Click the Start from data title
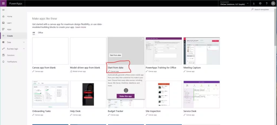This screenshot has height=125, width=277. click(116, 67)
